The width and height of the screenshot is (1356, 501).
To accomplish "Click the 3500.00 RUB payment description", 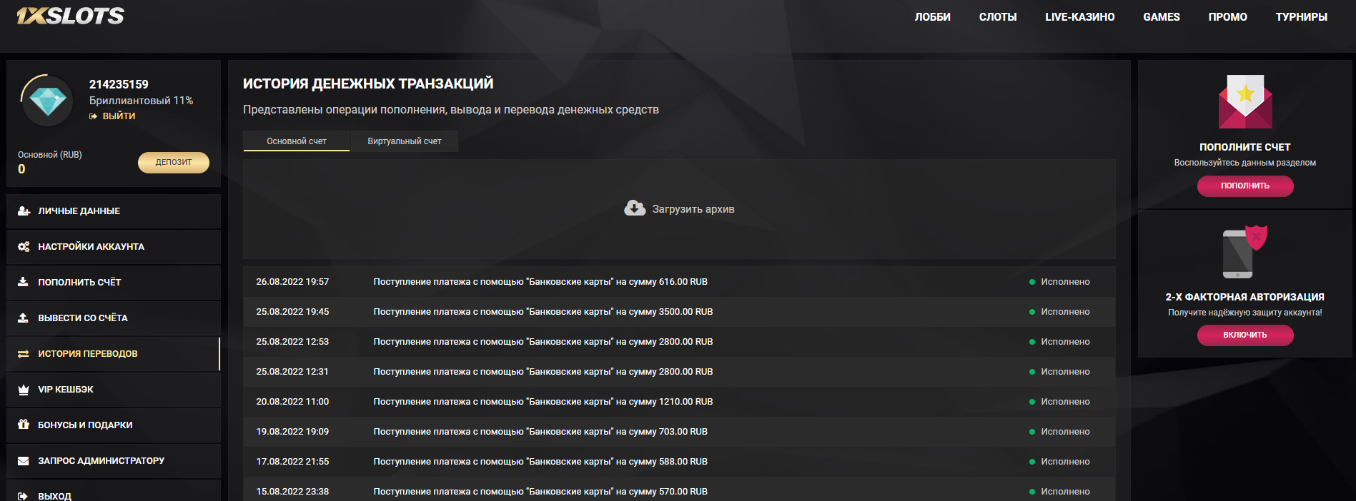I will click(x=543, y=312).
